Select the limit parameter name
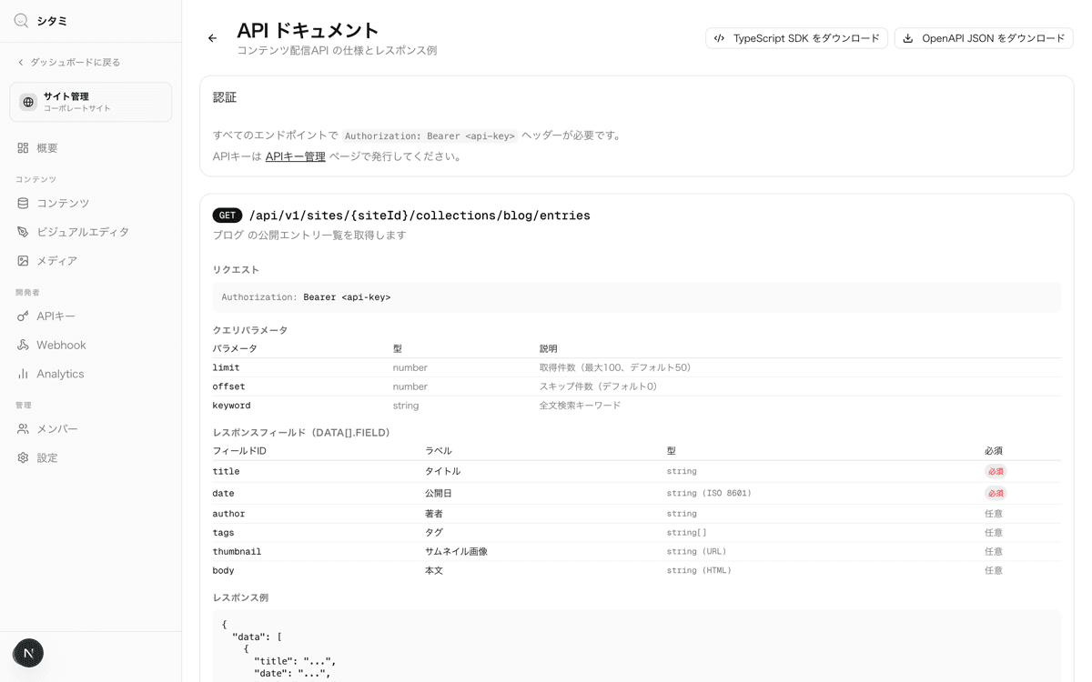Screen dimensions: 1092x682 (227, 367)
